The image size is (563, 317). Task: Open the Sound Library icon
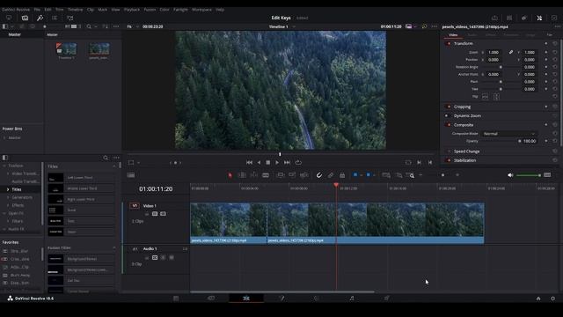point(70,18)
